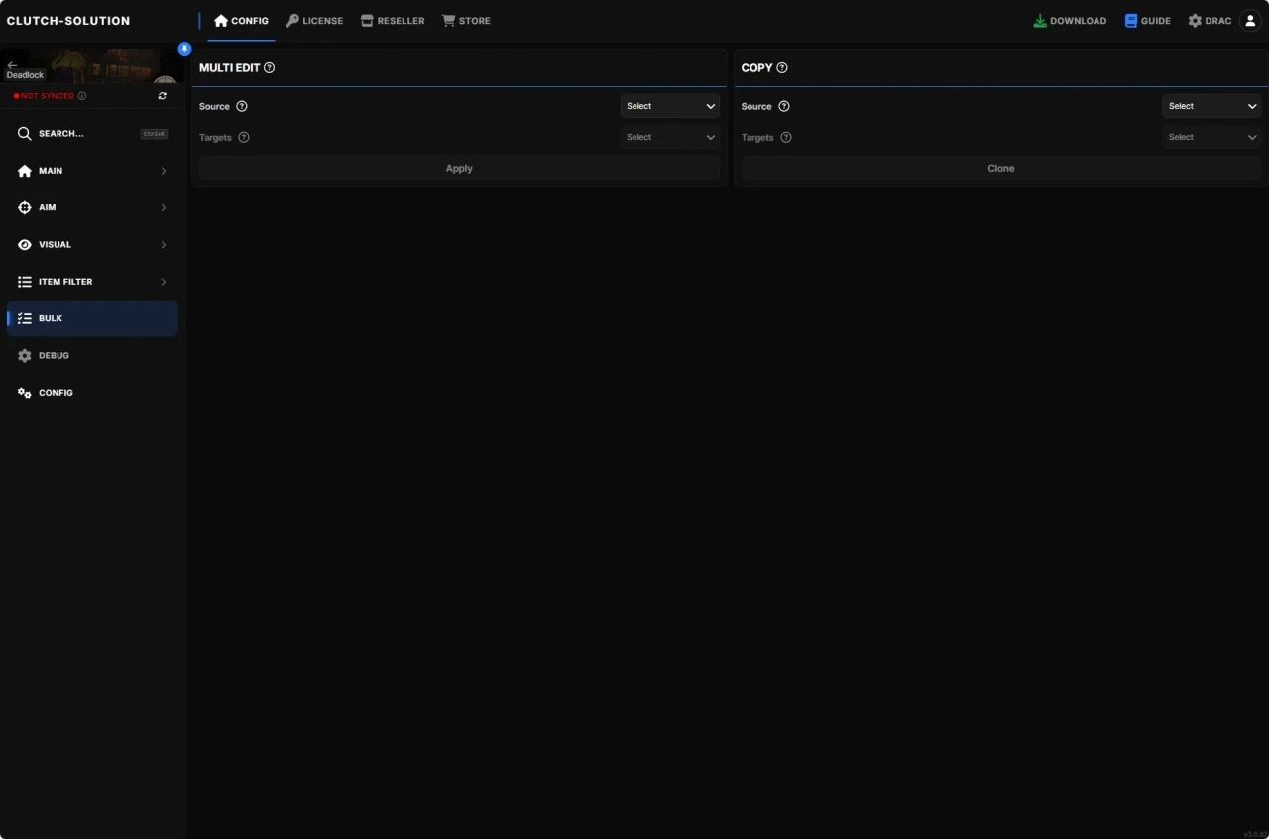Open Multi Edit Source dropdown
This screenshot has height=839, width=1269.
pos(670,106)
